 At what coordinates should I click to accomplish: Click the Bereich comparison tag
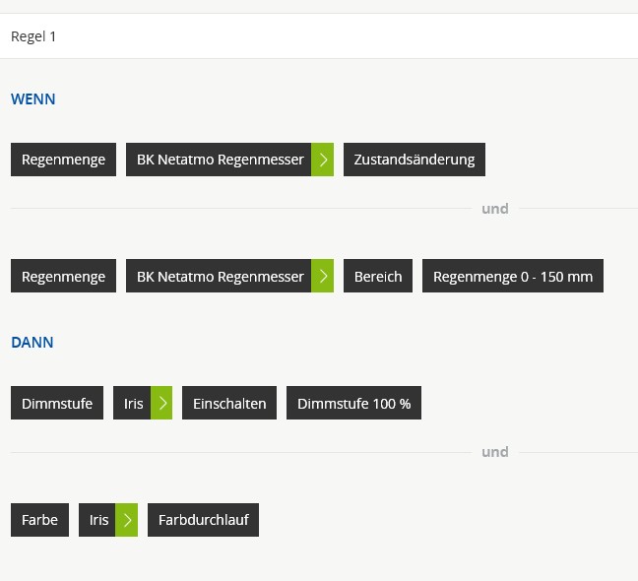pyautogui.click(x=378, y=277)
